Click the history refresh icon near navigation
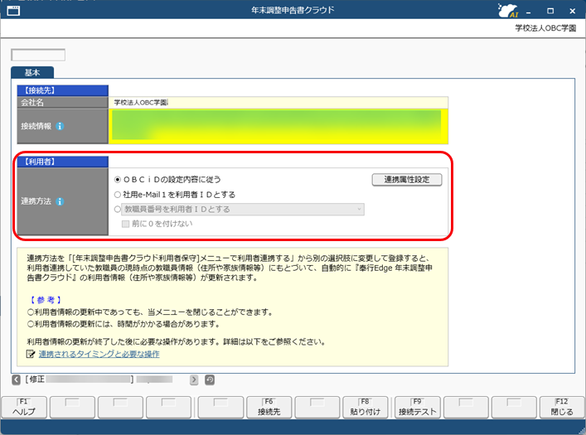 (210, 379)
